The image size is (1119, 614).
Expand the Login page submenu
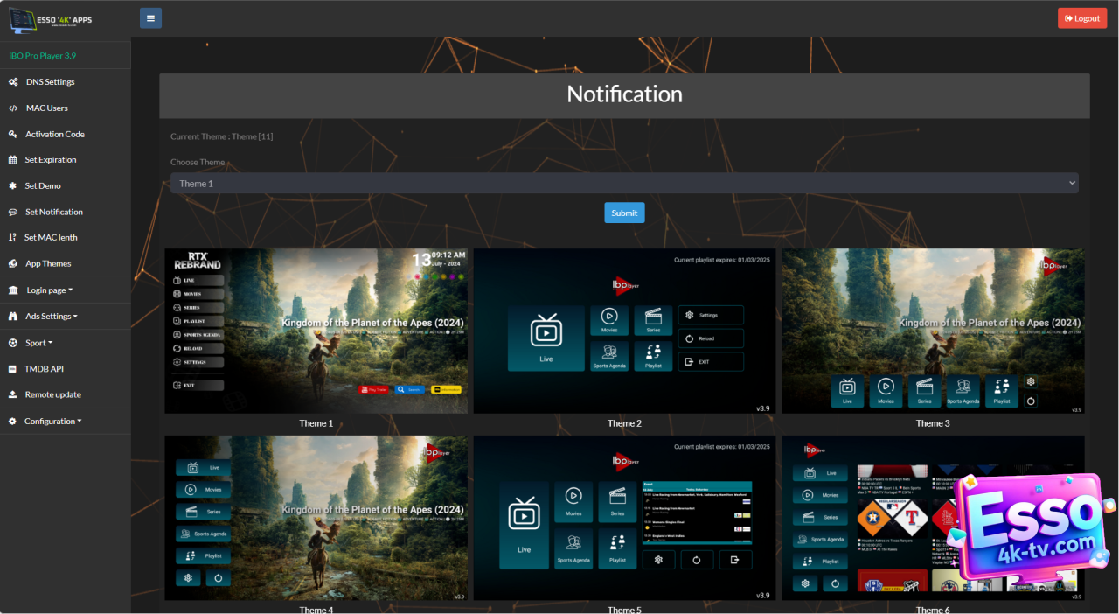click(49, 290)
